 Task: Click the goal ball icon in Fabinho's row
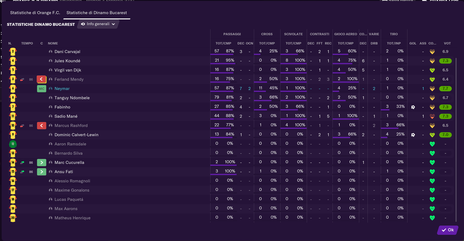click(x=413, y=107)
